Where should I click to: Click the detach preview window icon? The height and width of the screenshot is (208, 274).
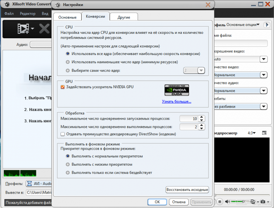pos(264,133)
